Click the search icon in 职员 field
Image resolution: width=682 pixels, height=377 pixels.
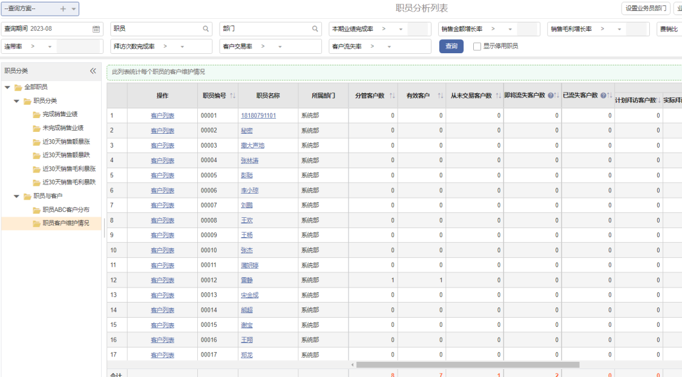(206, 29)
